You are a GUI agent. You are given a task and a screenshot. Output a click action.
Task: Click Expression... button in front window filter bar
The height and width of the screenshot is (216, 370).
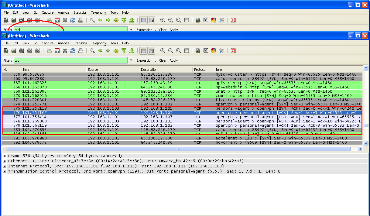tap(146, 60)
